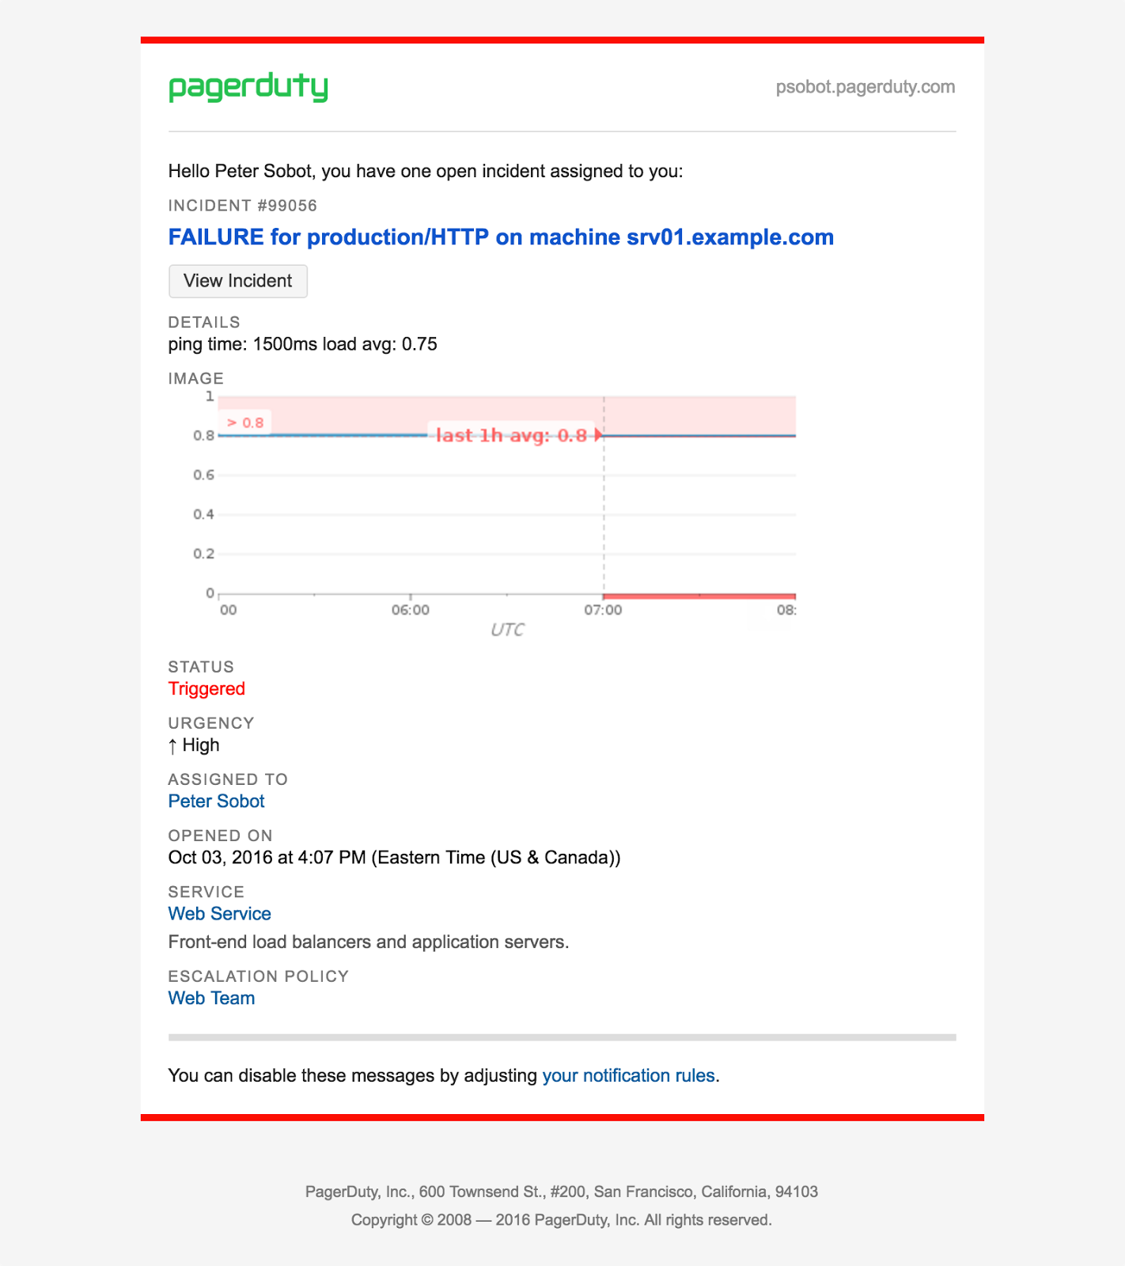Viewport: 1125px width, 1266px height.
Task: Click the psobot.pagerduty.com subdomain text
Action: [865, 87]
